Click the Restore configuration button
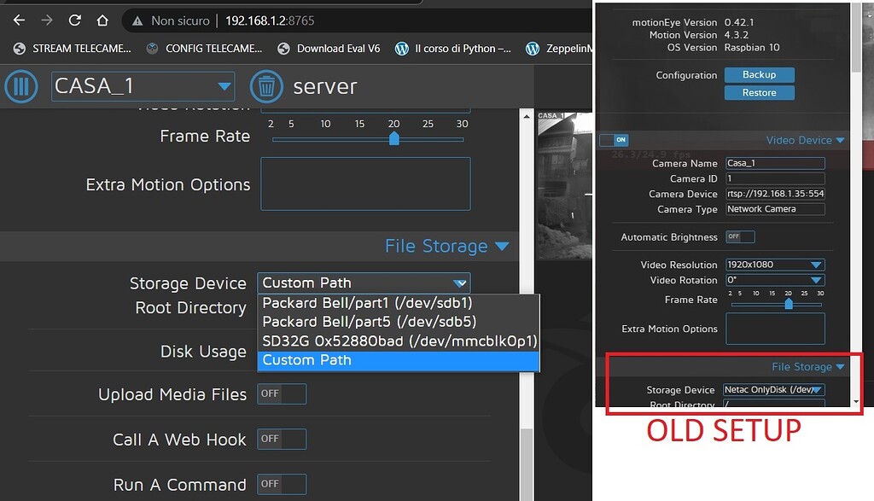874x501 pixels. (759, 92)
